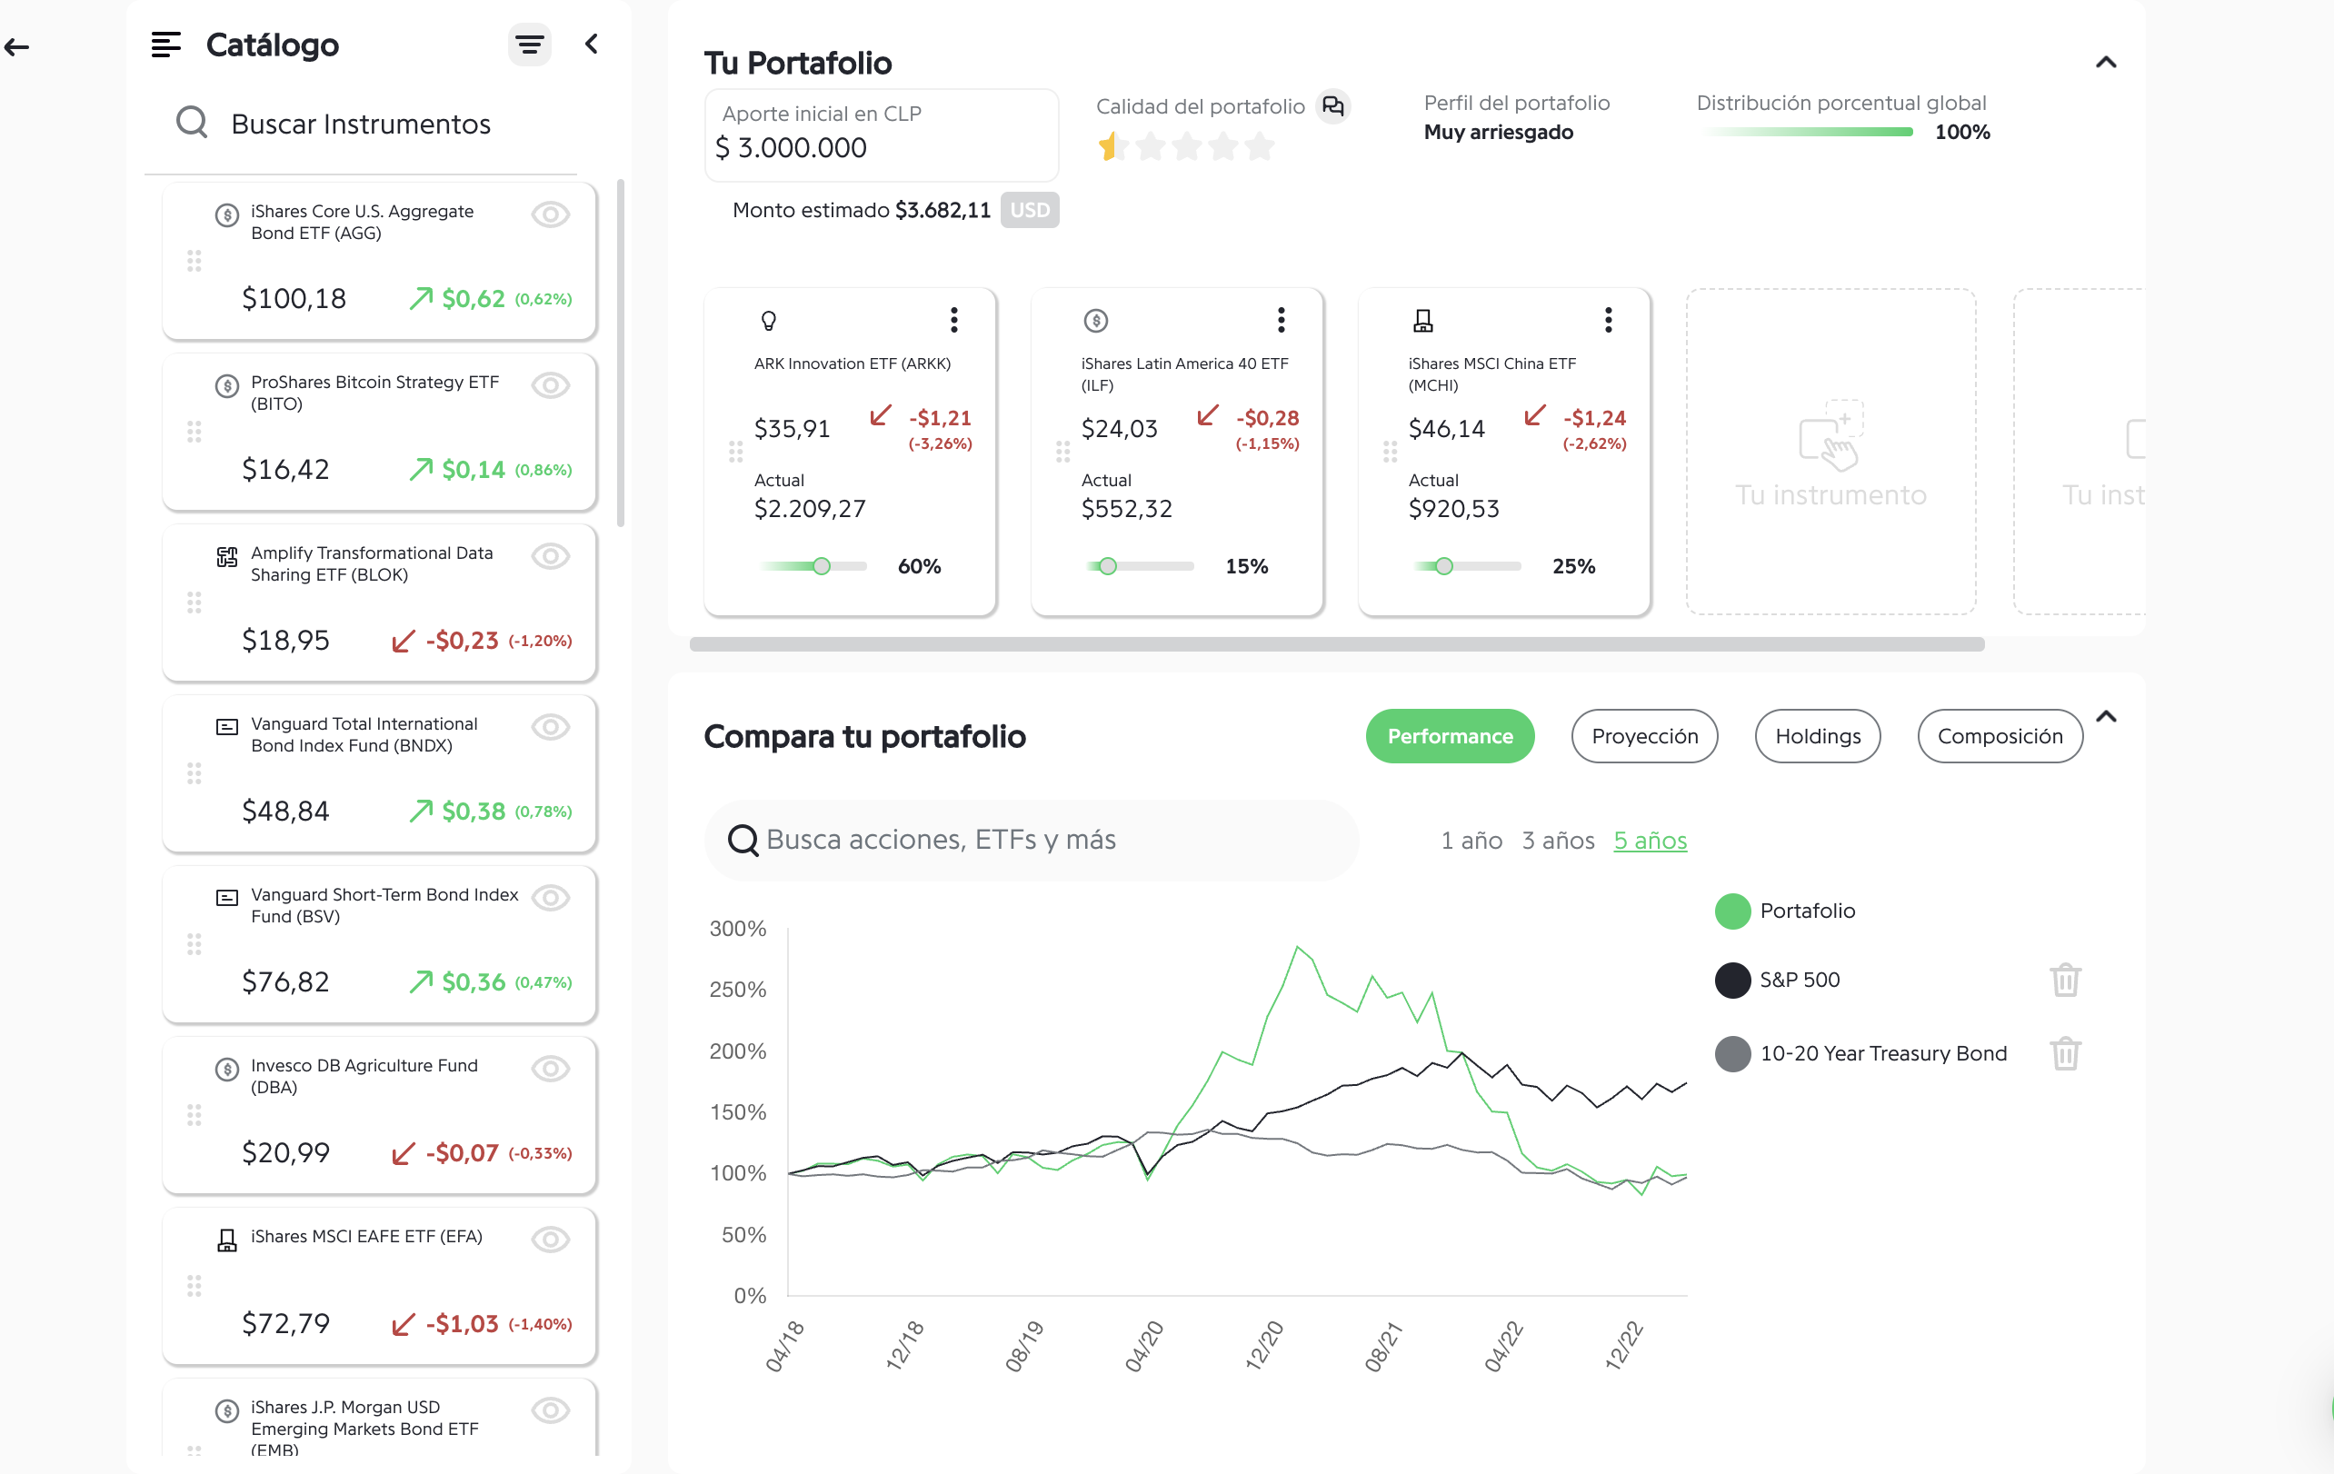This screenshot has height=1474, width=2334.
Task: Toggle the gray Treasury Bond legend swatch
Action: click(x=1732, y=1053)
